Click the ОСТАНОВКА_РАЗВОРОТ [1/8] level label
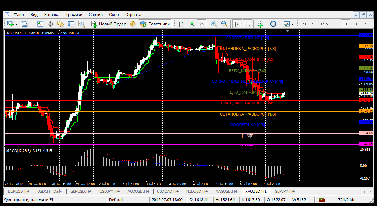Screen dimensions: 377x206 click(x=248, y=114)
